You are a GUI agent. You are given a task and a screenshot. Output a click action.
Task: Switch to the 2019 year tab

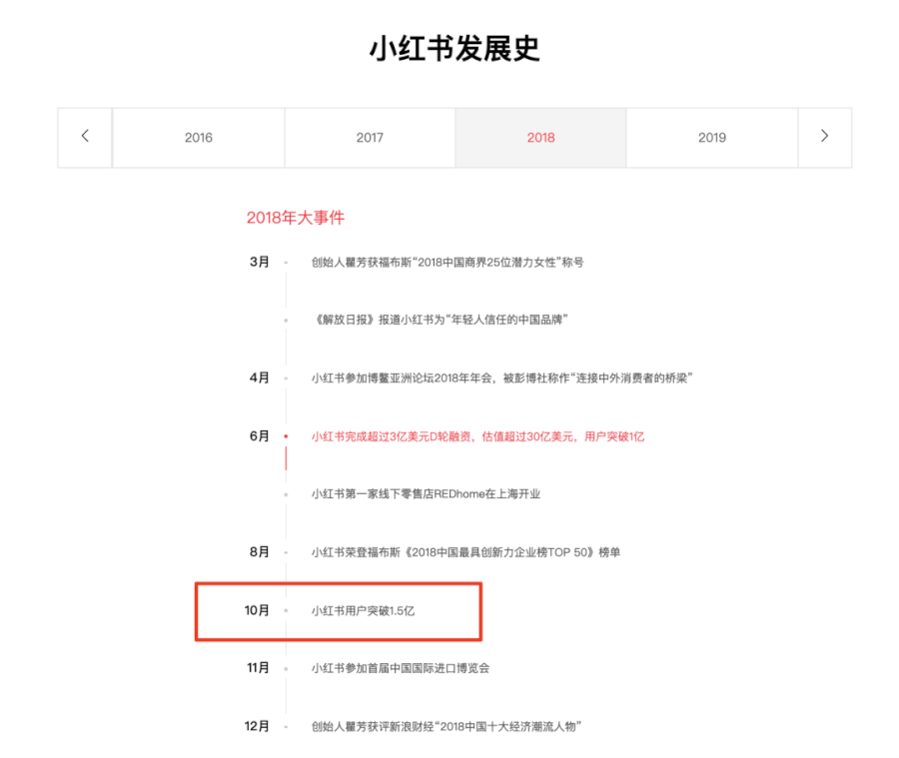click(x=711, y=138)
